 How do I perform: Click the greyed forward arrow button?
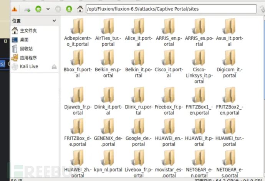(x=58, y=9)
